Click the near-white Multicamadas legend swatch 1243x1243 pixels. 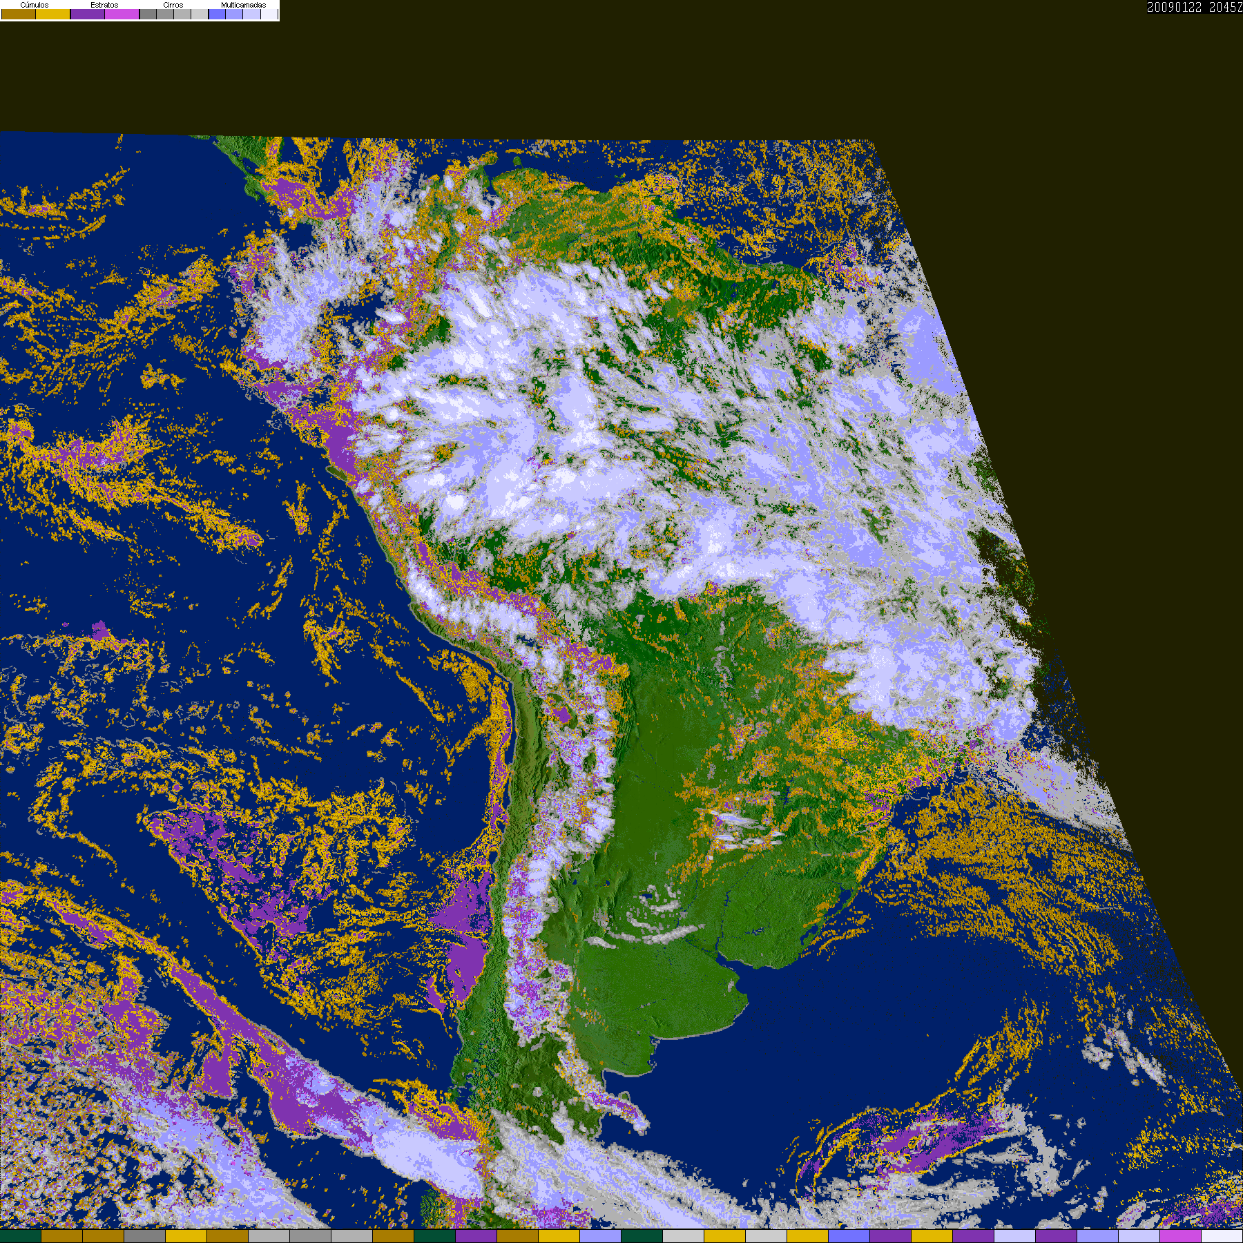269,14
